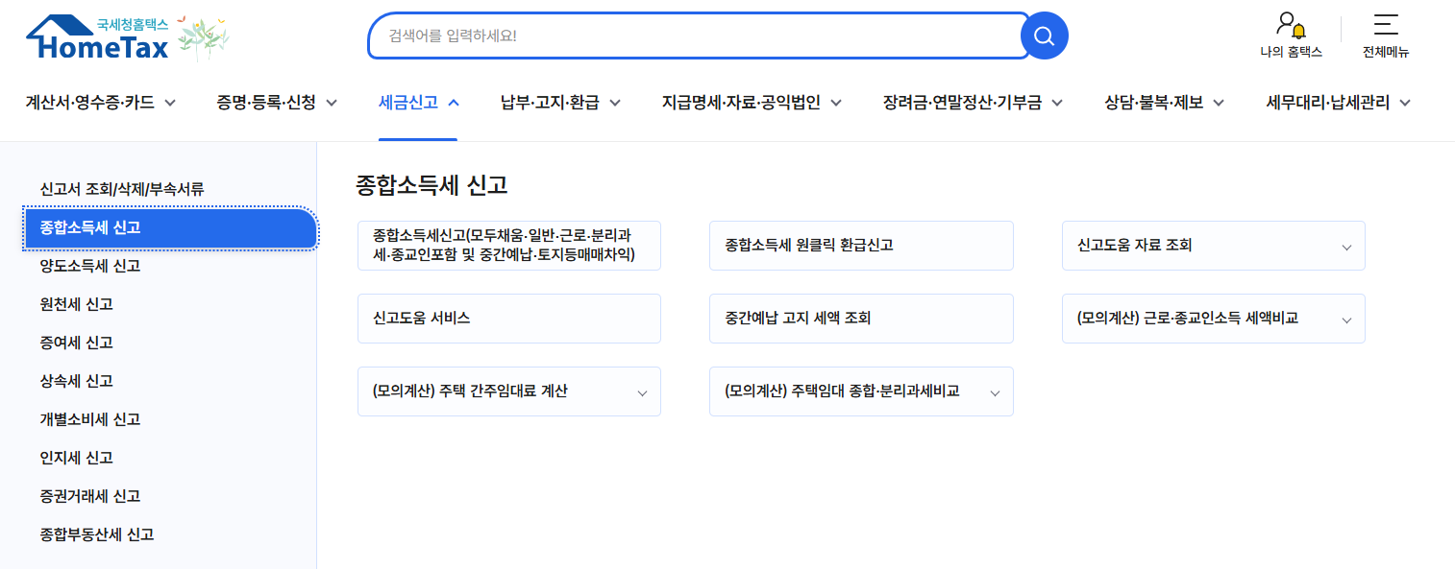Click chevron beside 계산서·영수증·카드

170,104
